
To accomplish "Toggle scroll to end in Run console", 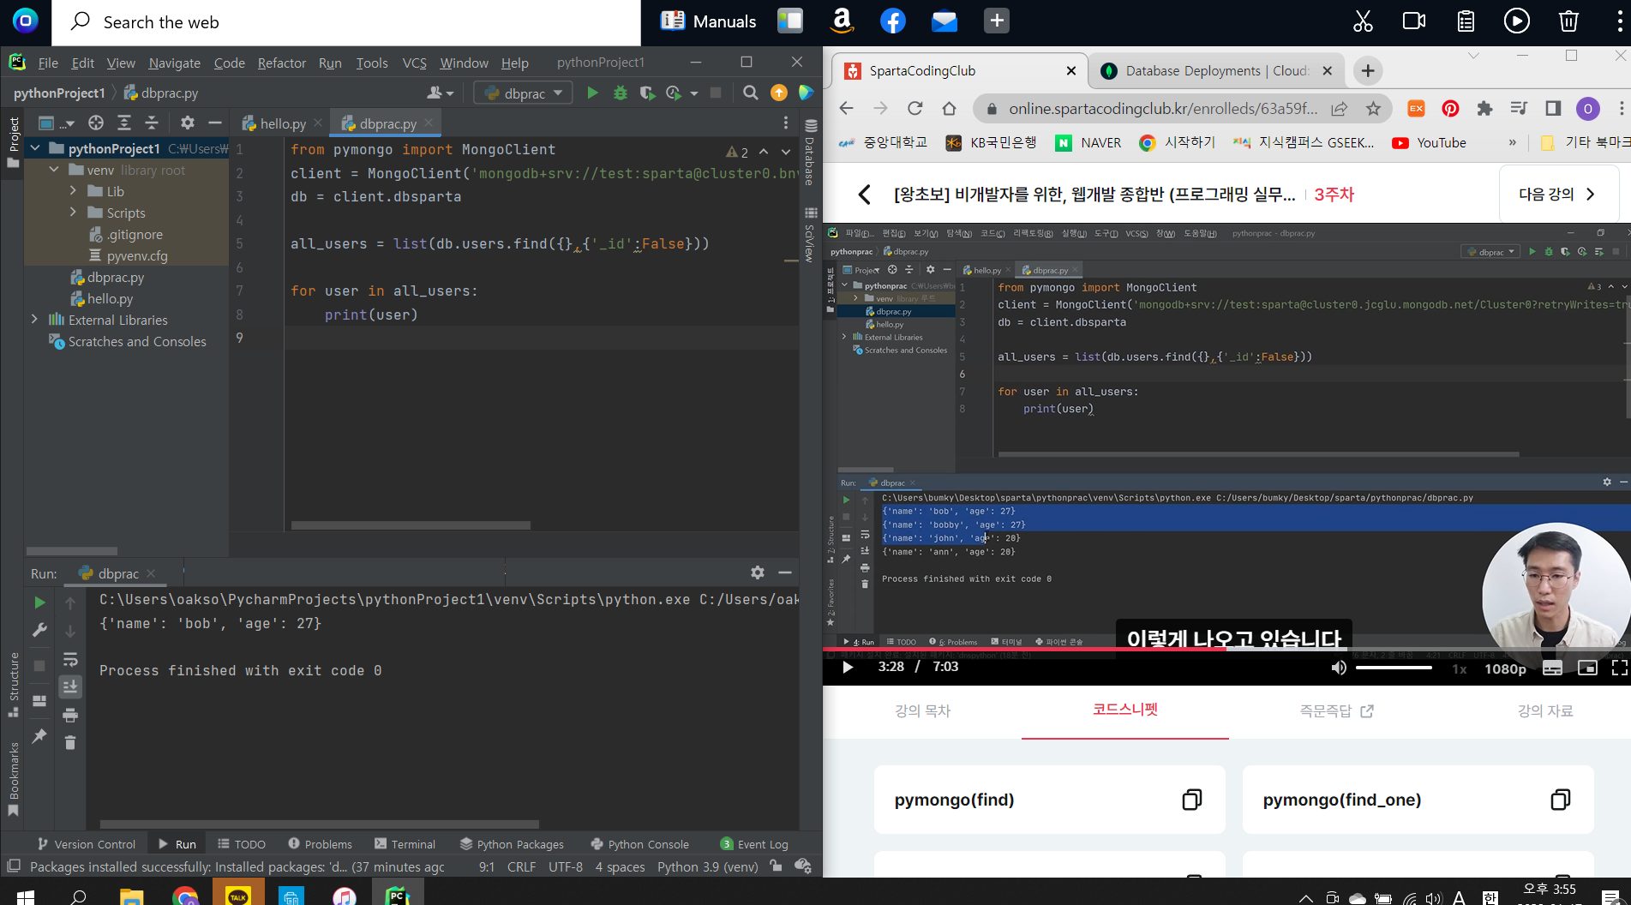I will tap(70, 686).
